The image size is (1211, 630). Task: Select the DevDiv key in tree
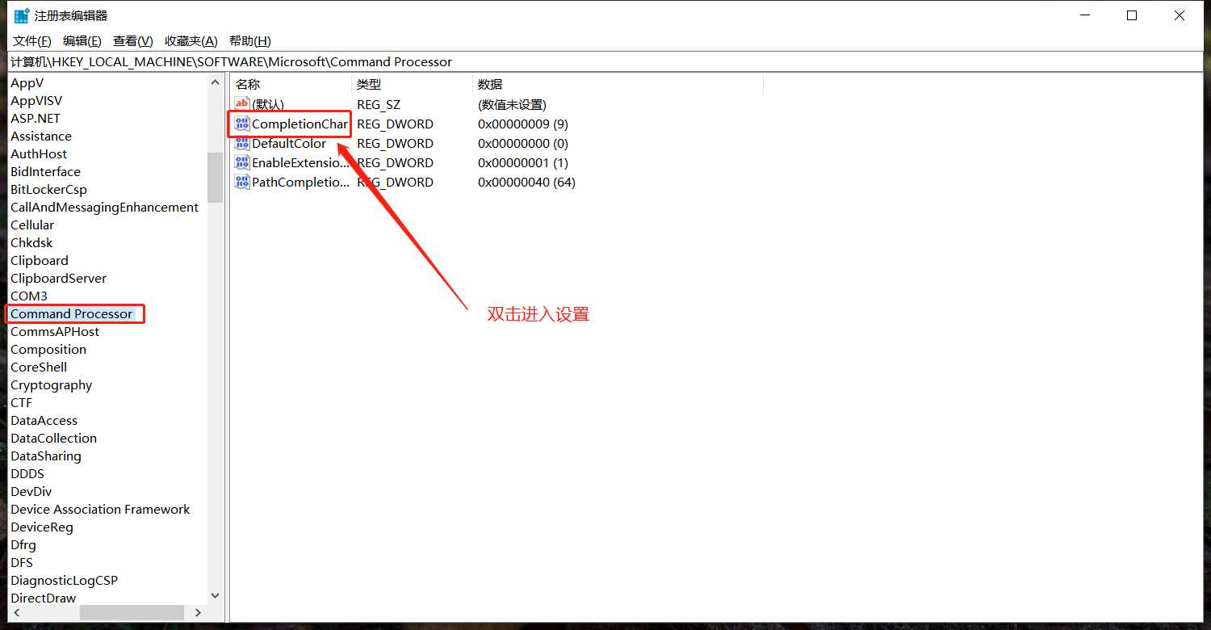(x=31, y=491)
